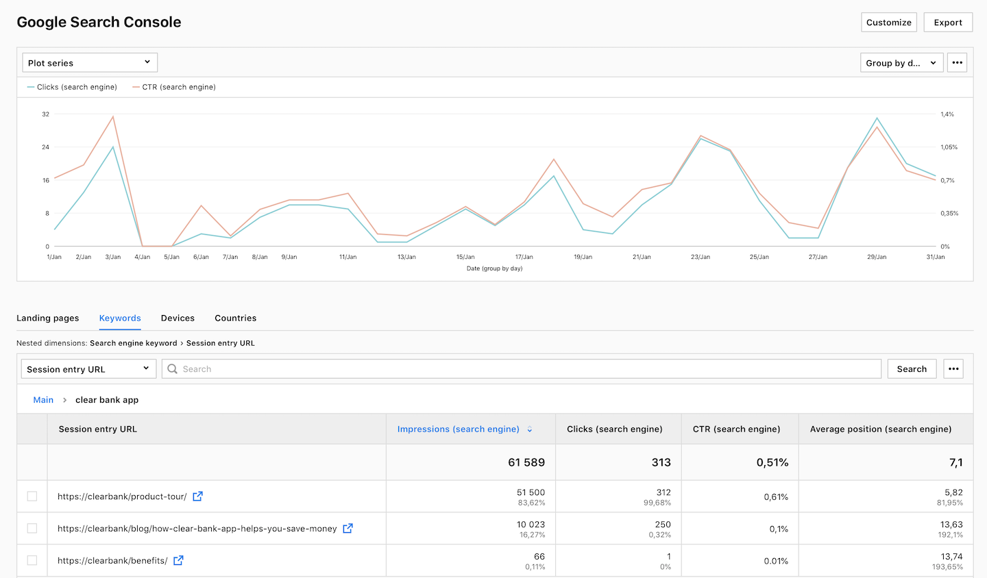Click Search engine keyword nested dimension
Screen dimensions: 987x578
[134, 343]
